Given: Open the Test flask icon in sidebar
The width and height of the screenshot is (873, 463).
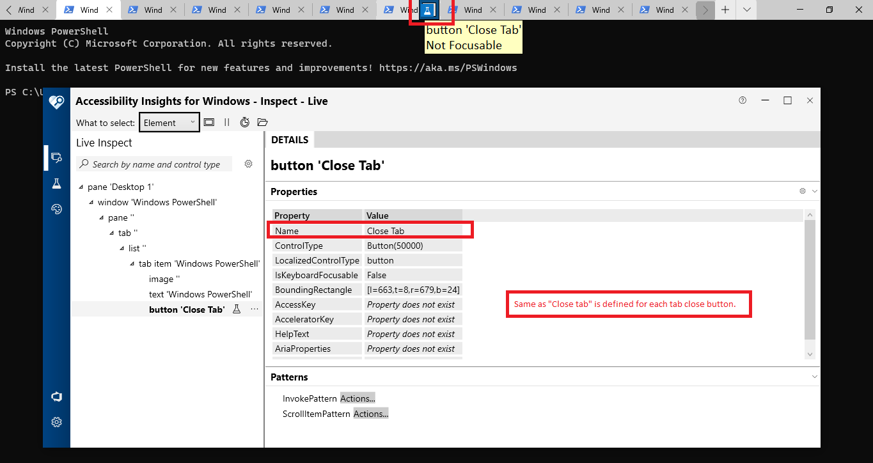Looking at the screenshot, I should (56, 184).
